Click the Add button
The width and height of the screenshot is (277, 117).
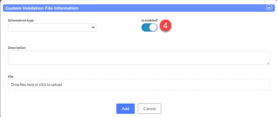point(126,109)
